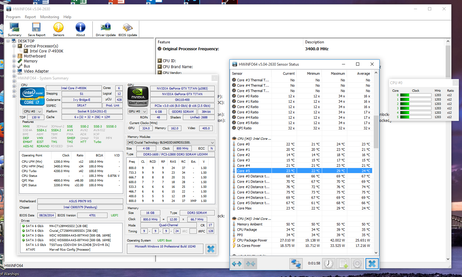Select the IA Cores Power sensor row
The width and height of the screenshot is (462, 277).
pos(302,246)
